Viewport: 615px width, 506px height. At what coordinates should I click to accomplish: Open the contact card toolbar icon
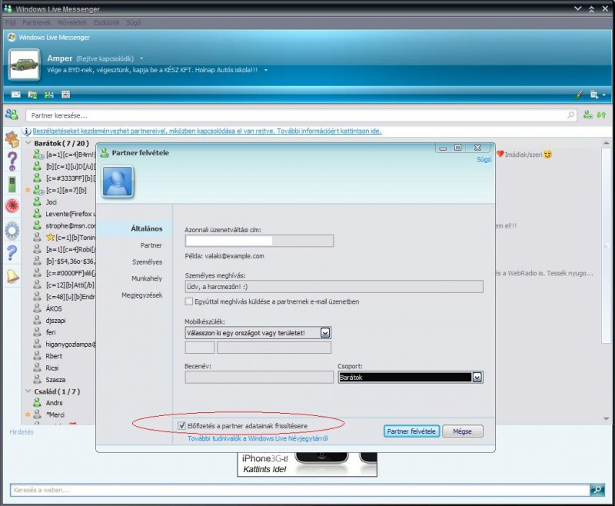[49, 95]
